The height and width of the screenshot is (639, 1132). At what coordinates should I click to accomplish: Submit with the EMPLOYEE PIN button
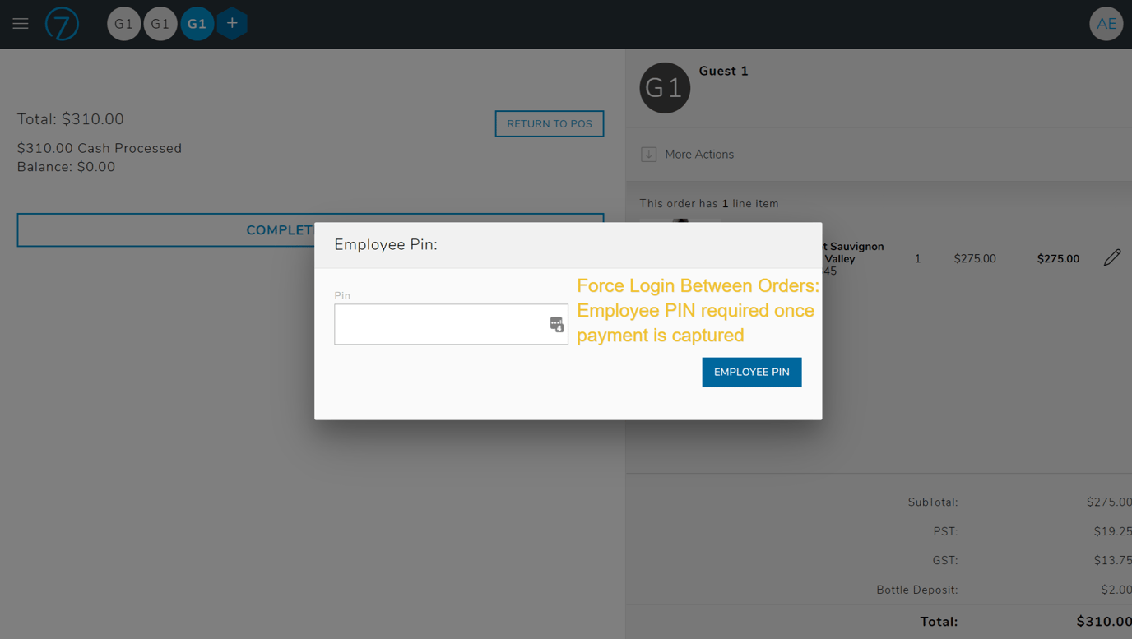coord(751,372)
